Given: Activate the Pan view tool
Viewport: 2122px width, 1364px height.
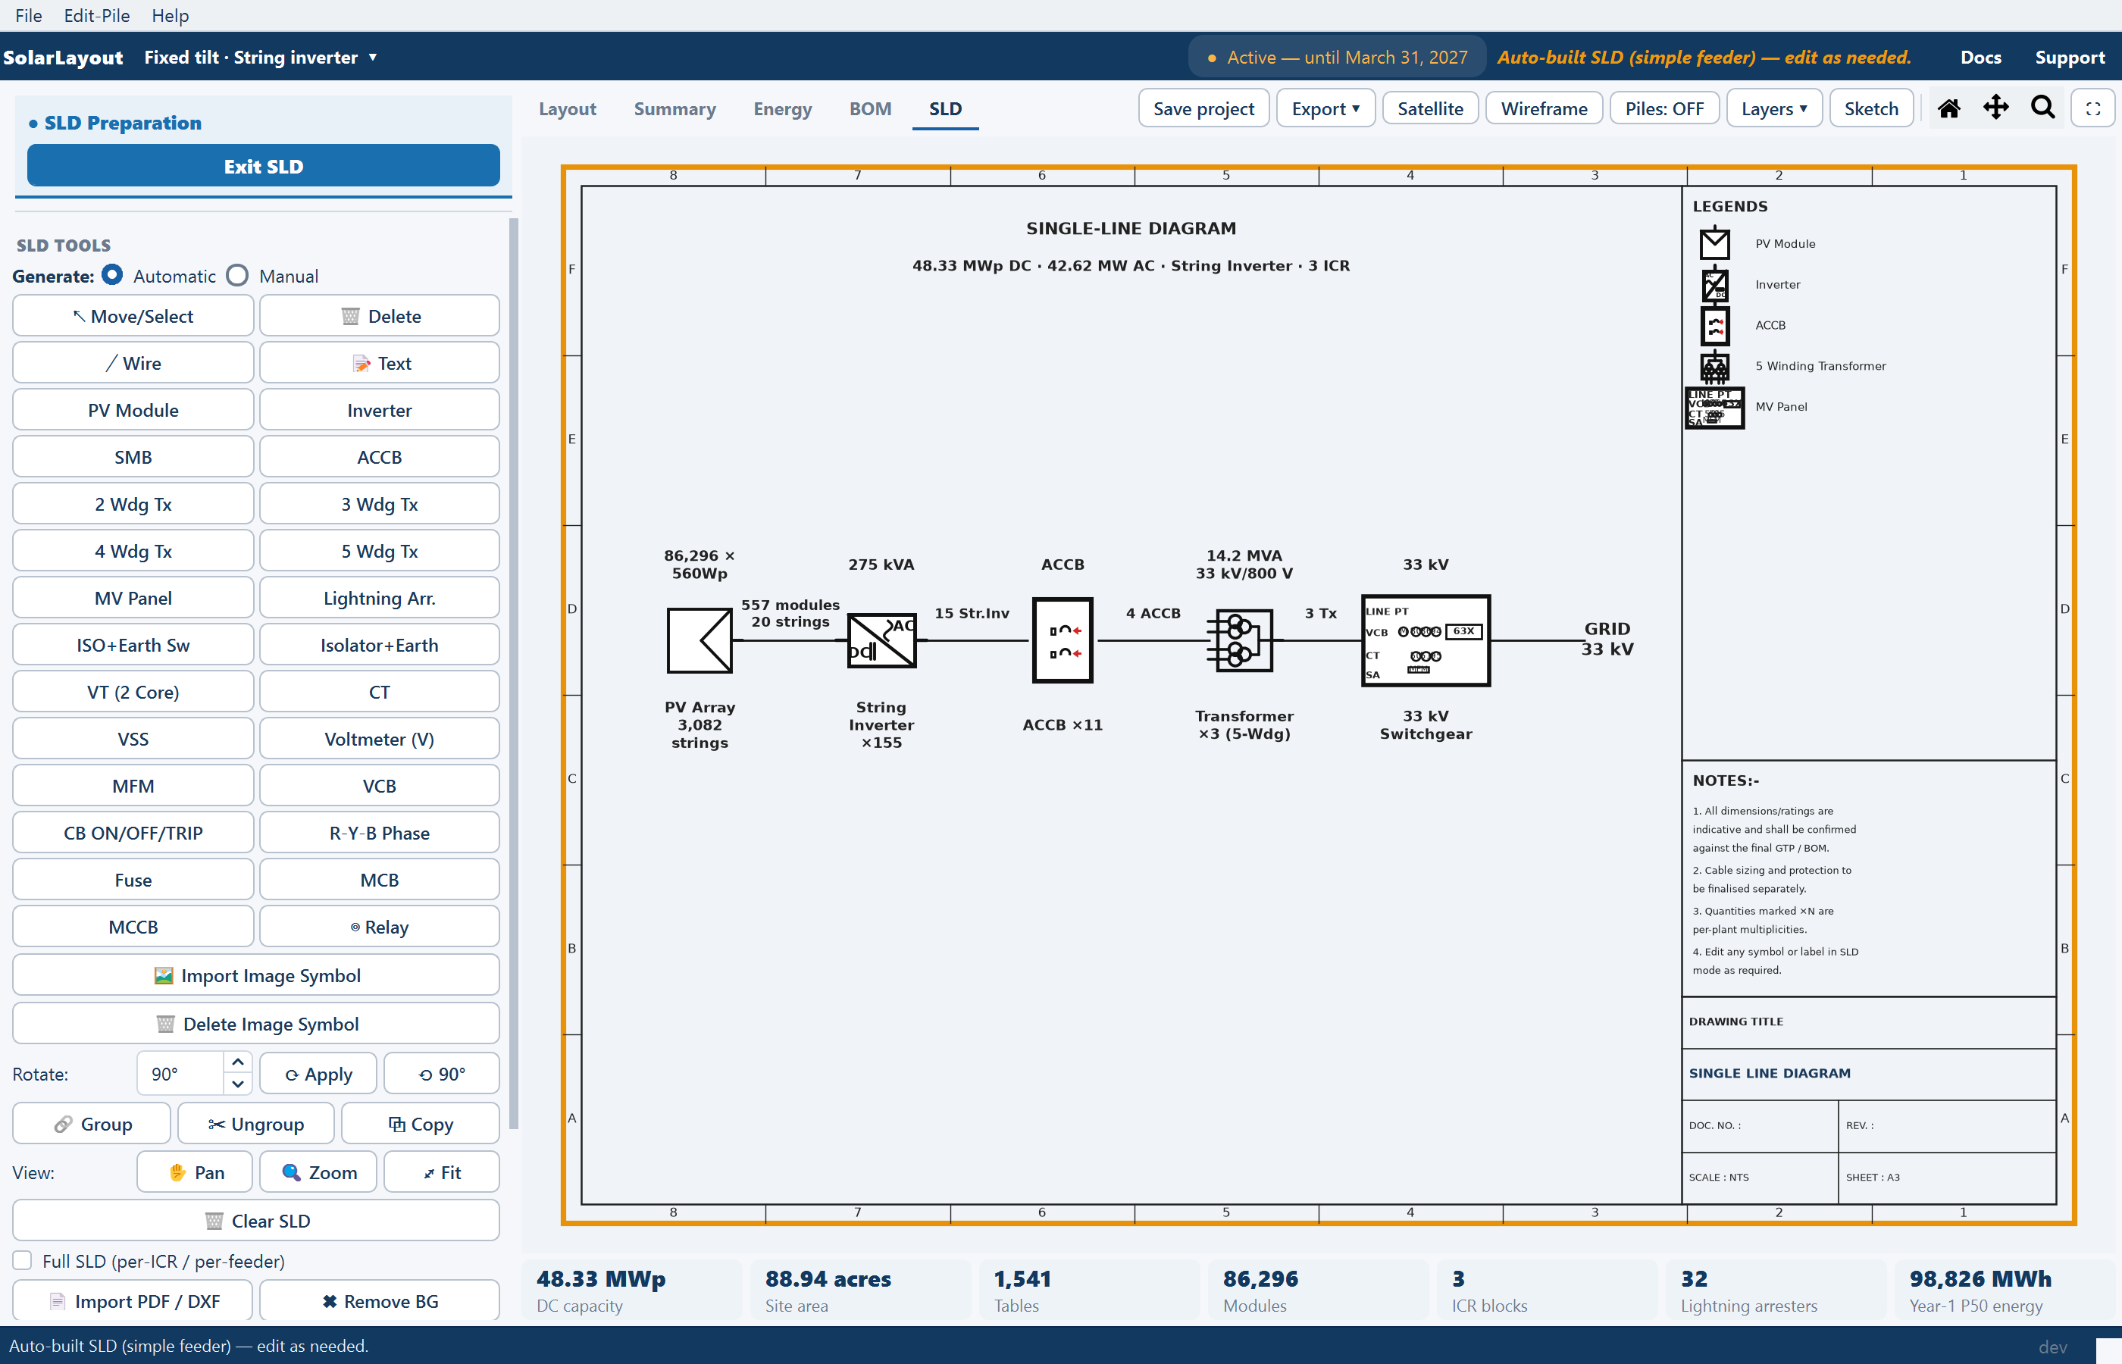Looking at the screenshot, I should point(195,1173).
